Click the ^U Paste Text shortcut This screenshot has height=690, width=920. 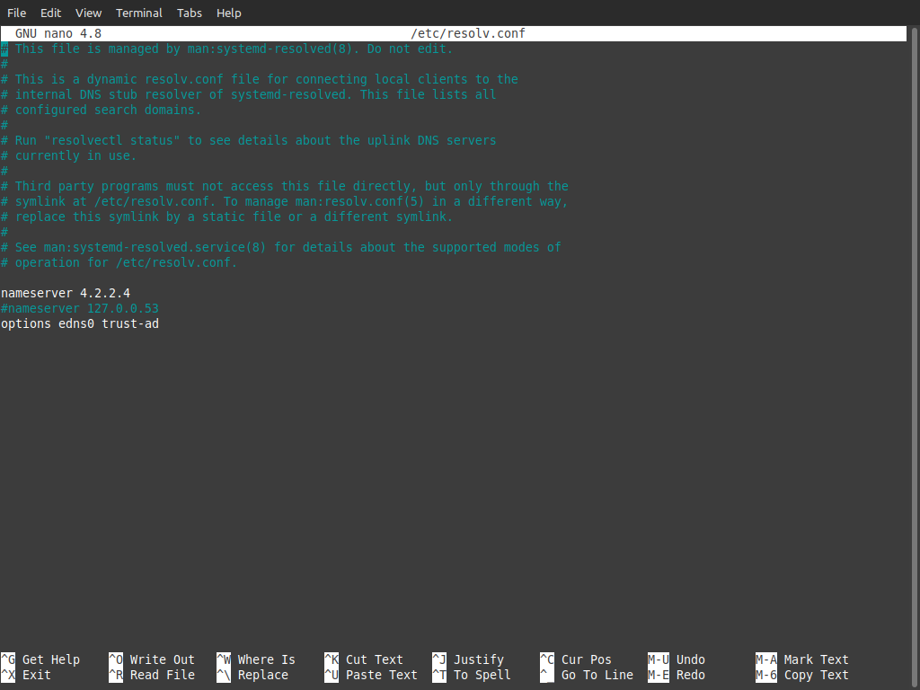click(371, 675)
